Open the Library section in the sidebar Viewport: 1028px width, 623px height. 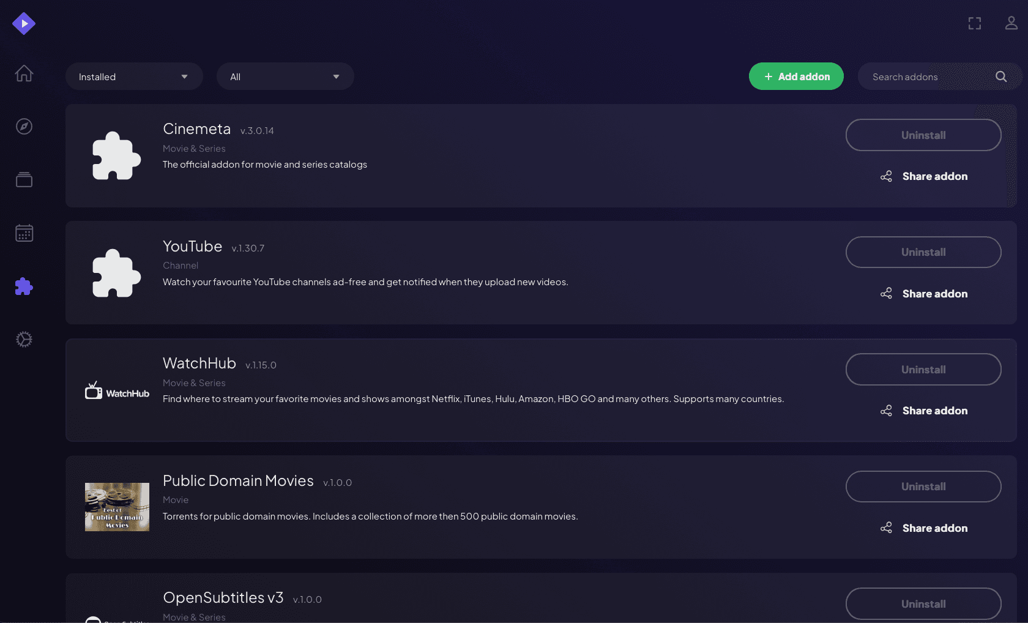[x=24, y=179]
